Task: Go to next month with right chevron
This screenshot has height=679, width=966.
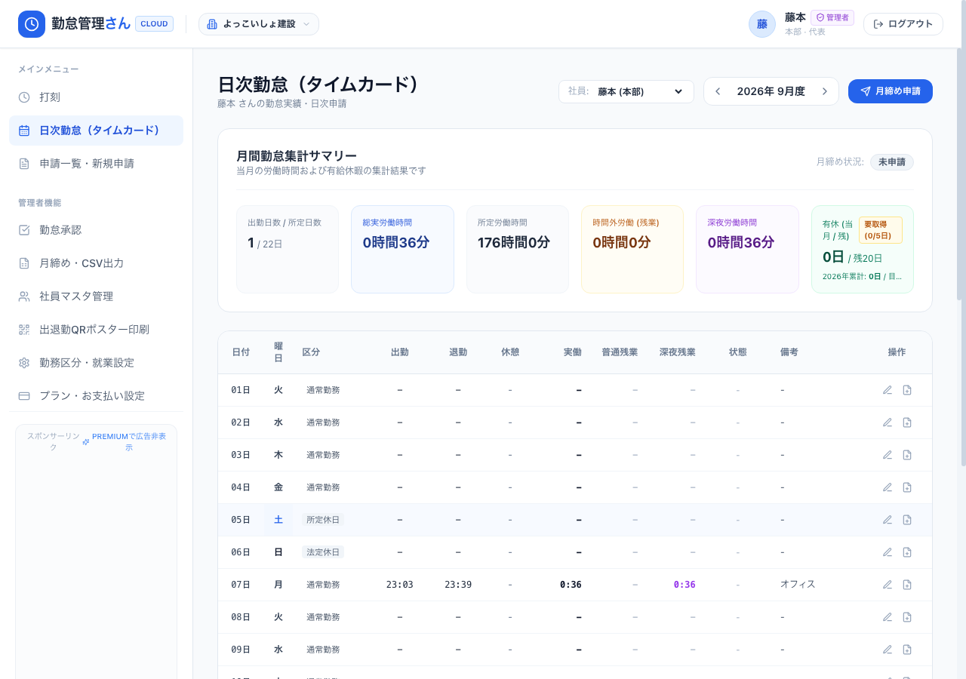Action: tap(825, 91)
